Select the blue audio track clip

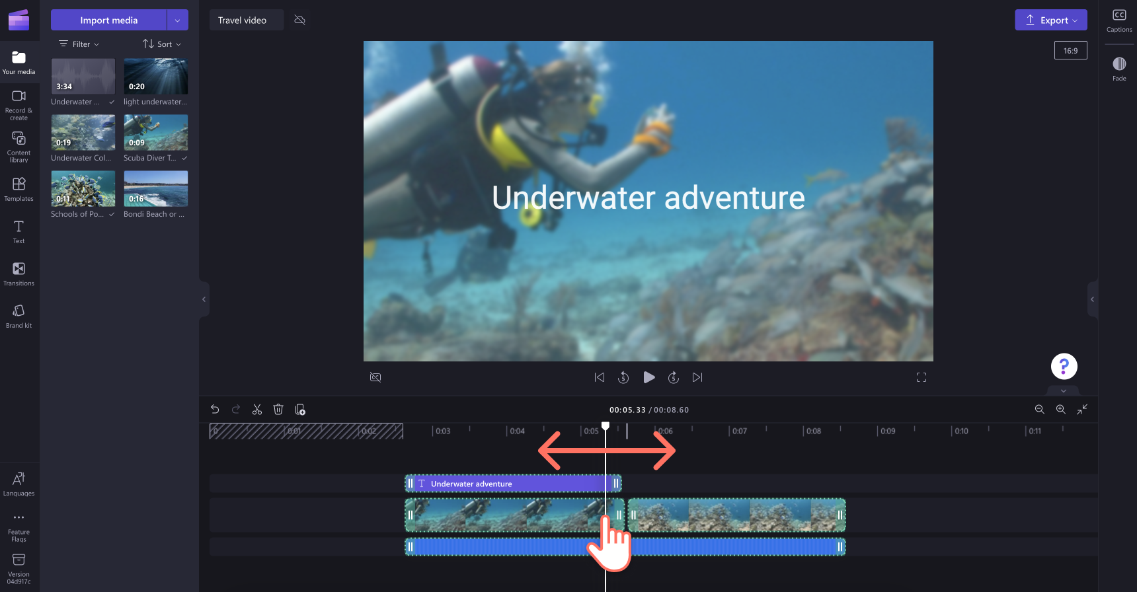625,546
